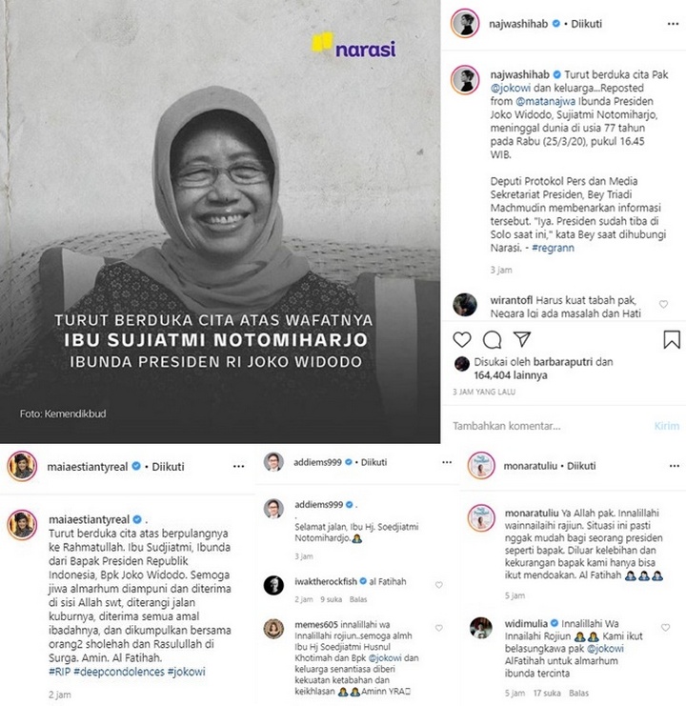Viewport: 686px width, 706px height.
Task: Reply to widimulia's comment via Balas
Action: click(x=578, y=693)
